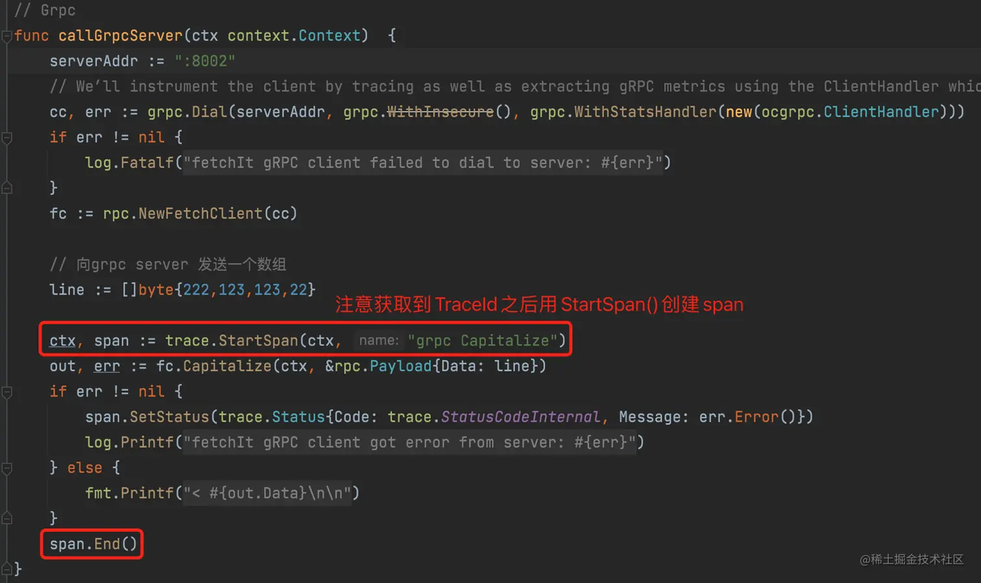Click Error in err.Error()

(757, 416)
